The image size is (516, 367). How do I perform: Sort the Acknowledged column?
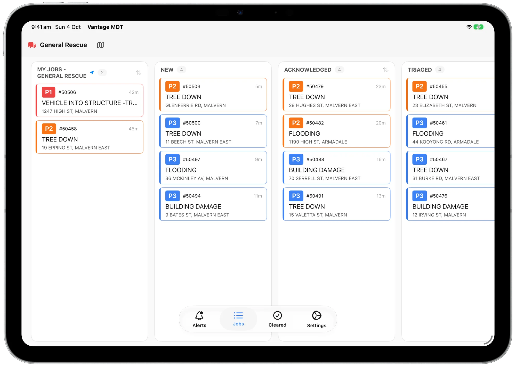tap(385, 70)
